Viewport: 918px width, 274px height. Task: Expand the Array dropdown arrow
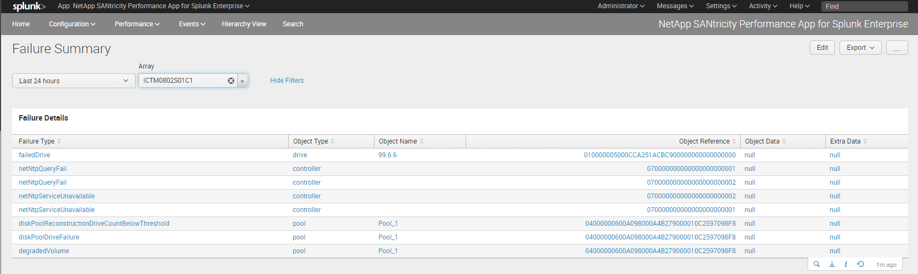pyautogui.click(x=242, y=81)
